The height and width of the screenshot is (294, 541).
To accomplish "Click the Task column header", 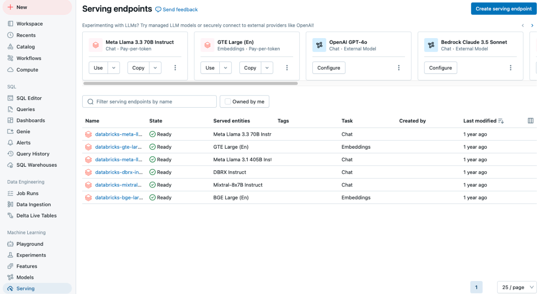I will point(347,121).
